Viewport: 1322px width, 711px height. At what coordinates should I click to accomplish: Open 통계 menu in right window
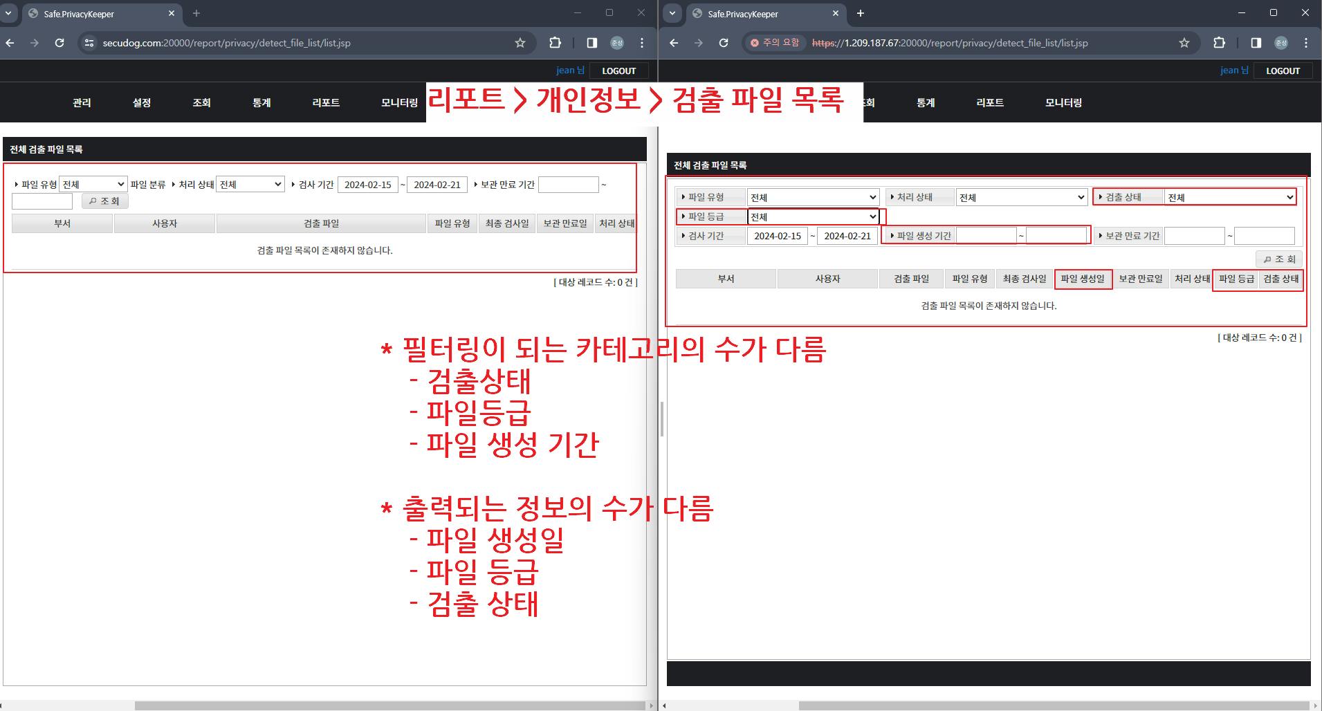click(x=926, y=102)
